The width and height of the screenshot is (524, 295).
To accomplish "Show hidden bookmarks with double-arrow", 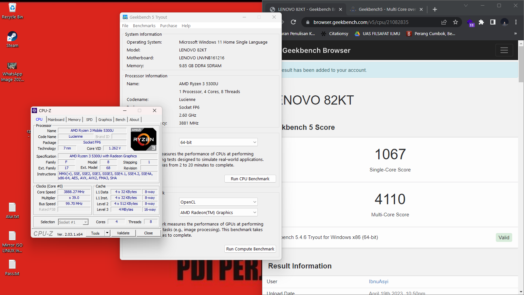I will click(x=515, y=33).
